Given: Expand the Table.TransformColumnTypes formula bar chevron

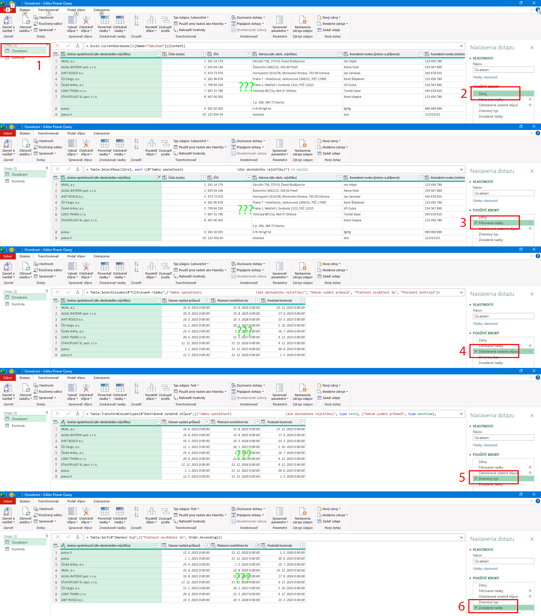Looking at the screenshot, I should coord(461,414).
